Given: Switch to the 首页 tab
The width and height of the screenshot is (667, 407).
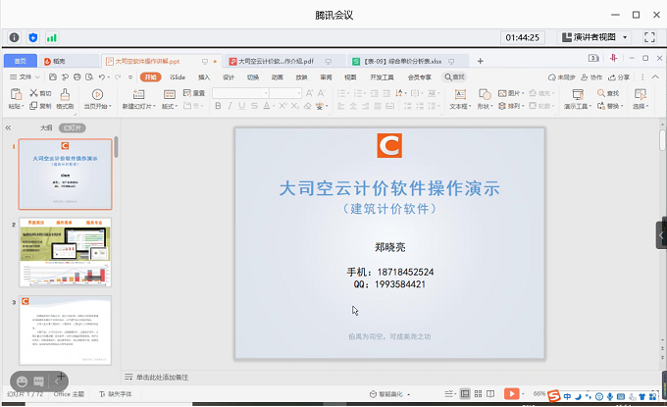Looking at the screenshot, I should point(20,61).
